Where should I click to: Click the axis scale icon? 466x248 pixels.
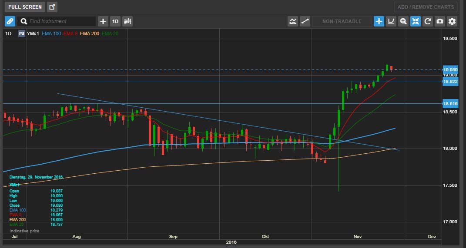coord(391,21)
